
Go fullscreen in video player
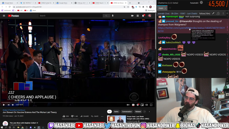[151, 105]
